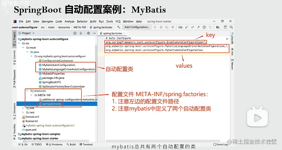Image resolution: width=282 pixels, height=150 pixels.
Task: Open the VCS menu
Action: (118, 21)
